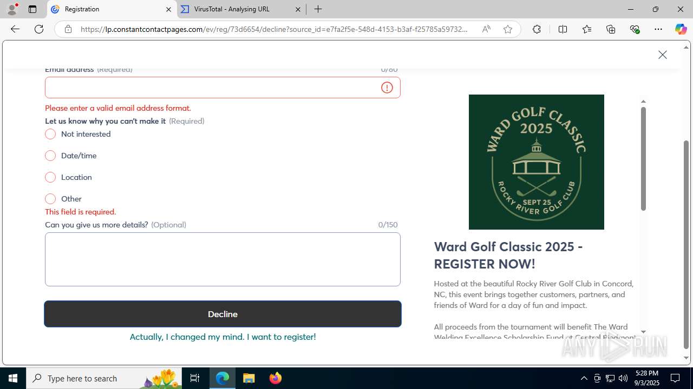693x389 pixels.
Task: Open Microsoft Edge from the taskbar
Action: (223, 378)
